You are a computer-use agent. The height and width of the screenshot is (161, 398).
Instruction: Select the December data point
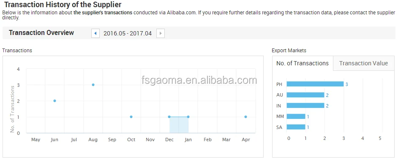[169, 117]
